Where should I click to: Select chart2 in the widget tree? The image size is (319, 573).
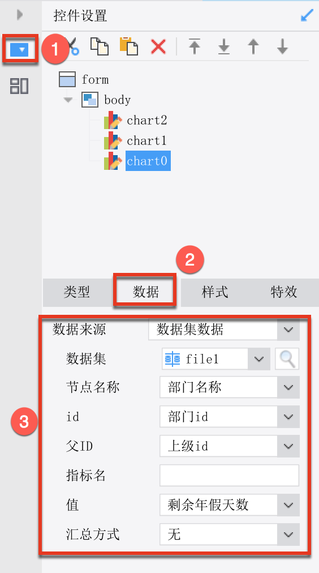click(x=146, y=120)
